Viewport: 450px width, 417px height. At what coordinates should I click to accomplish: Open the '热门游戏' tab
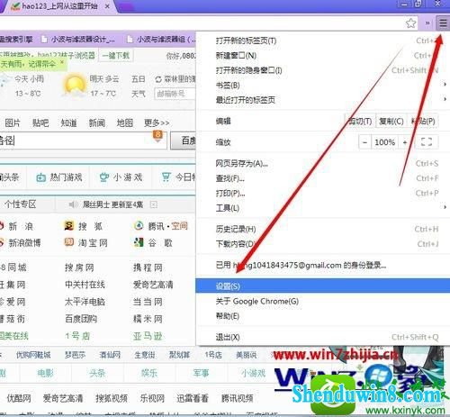tap(59, 177)
